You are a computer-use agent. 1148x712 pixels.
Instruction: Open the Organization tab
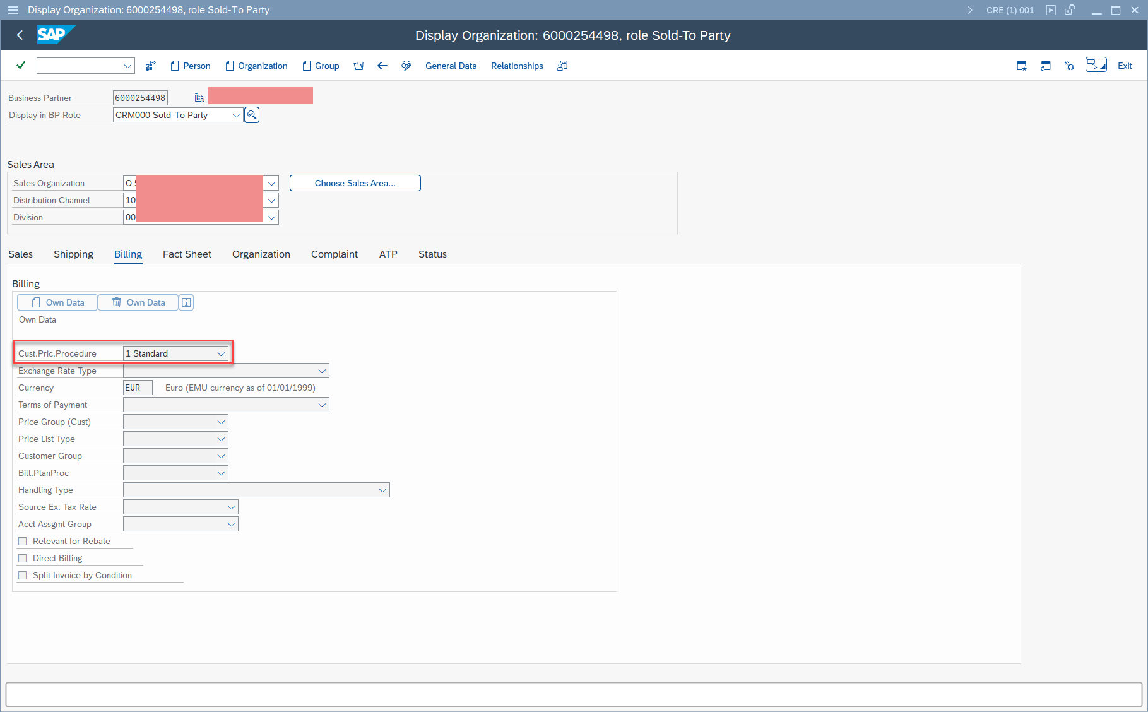tap(261, 254)
